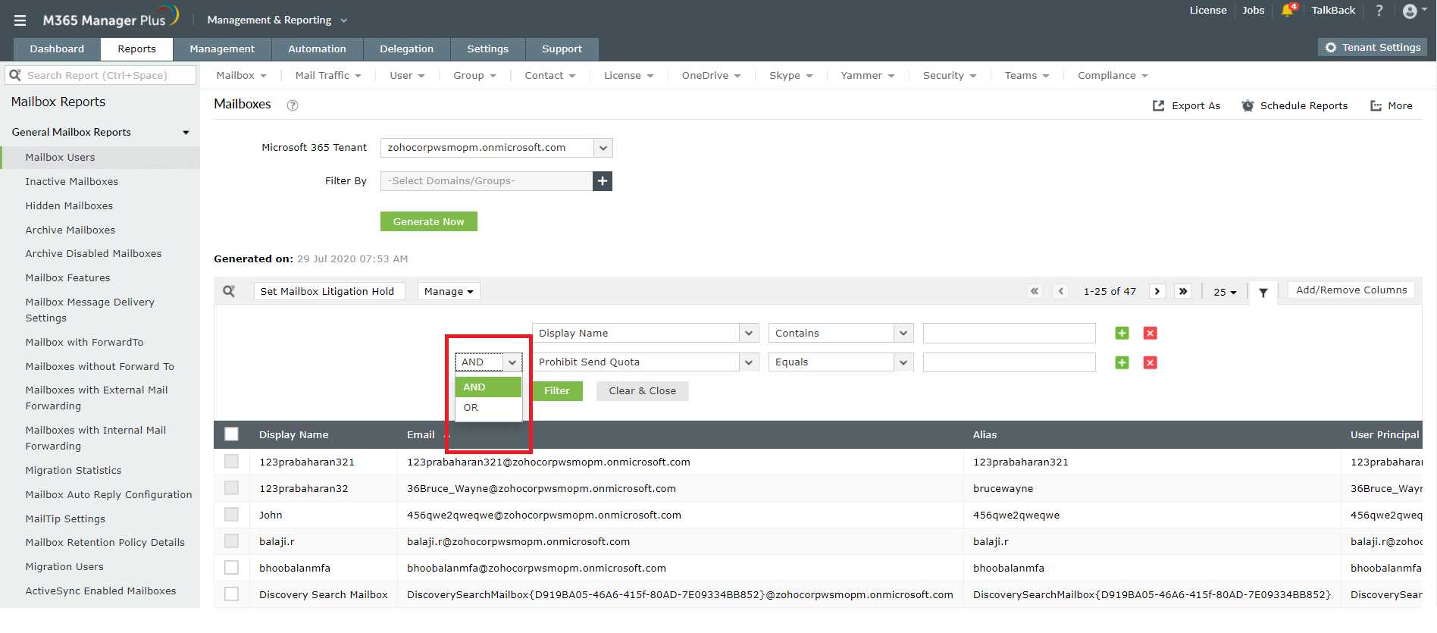Open the Automation tab
This screenshot has height=633, width=1437.
point(317,49)
